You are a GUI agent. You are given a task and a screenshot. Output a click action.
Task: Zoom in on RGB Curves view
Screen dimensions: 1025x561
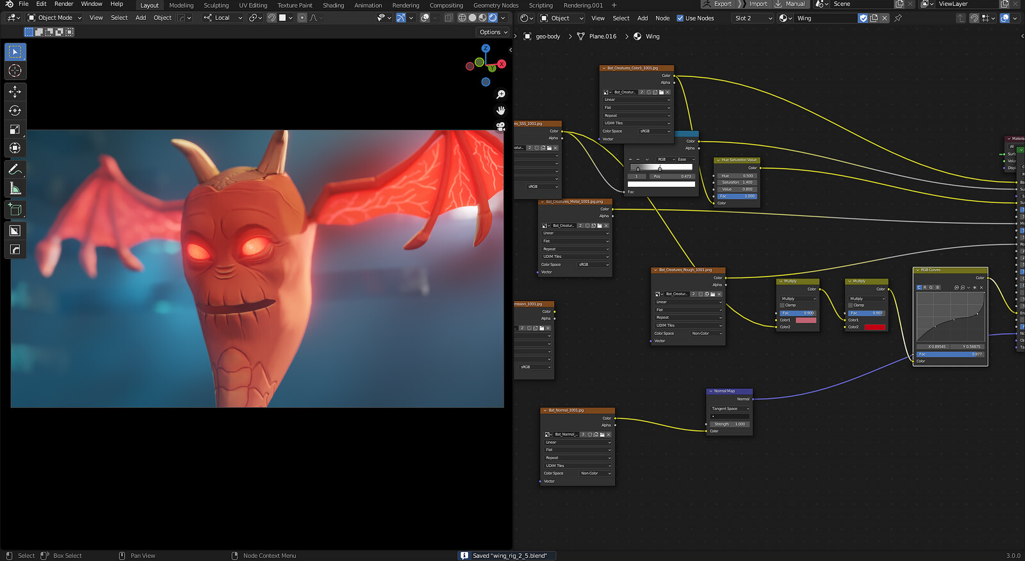click(956, 288)
